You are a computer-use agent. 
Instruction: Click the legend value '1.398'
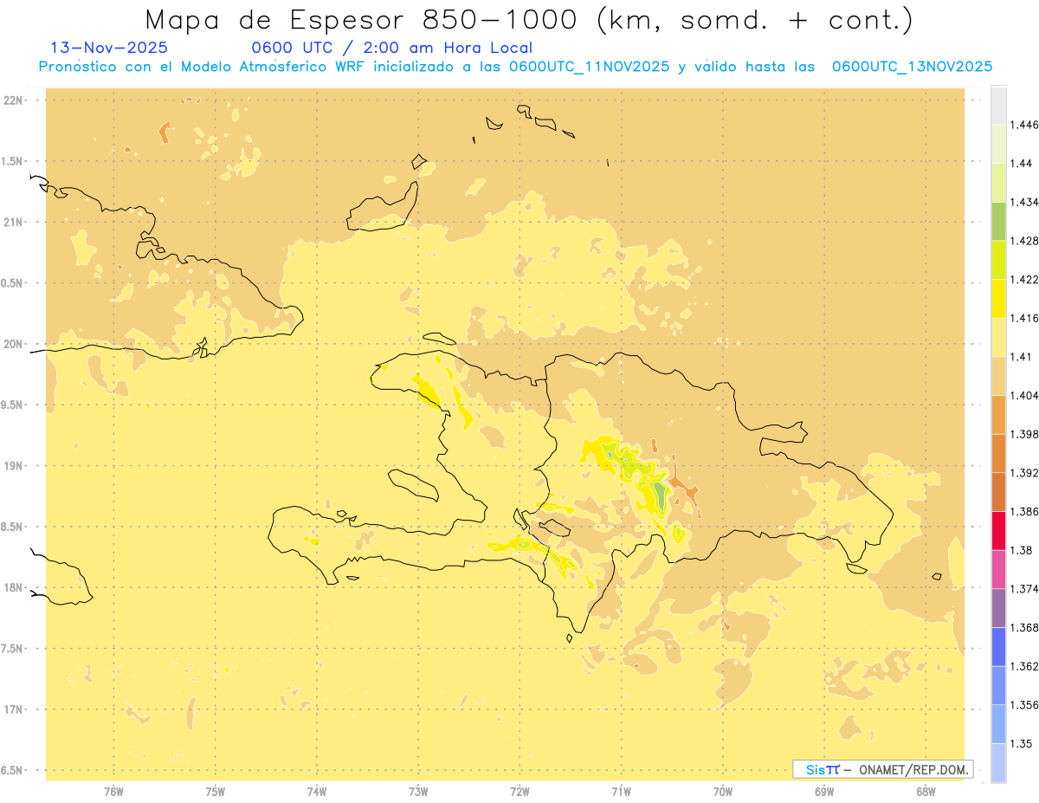1024,434
